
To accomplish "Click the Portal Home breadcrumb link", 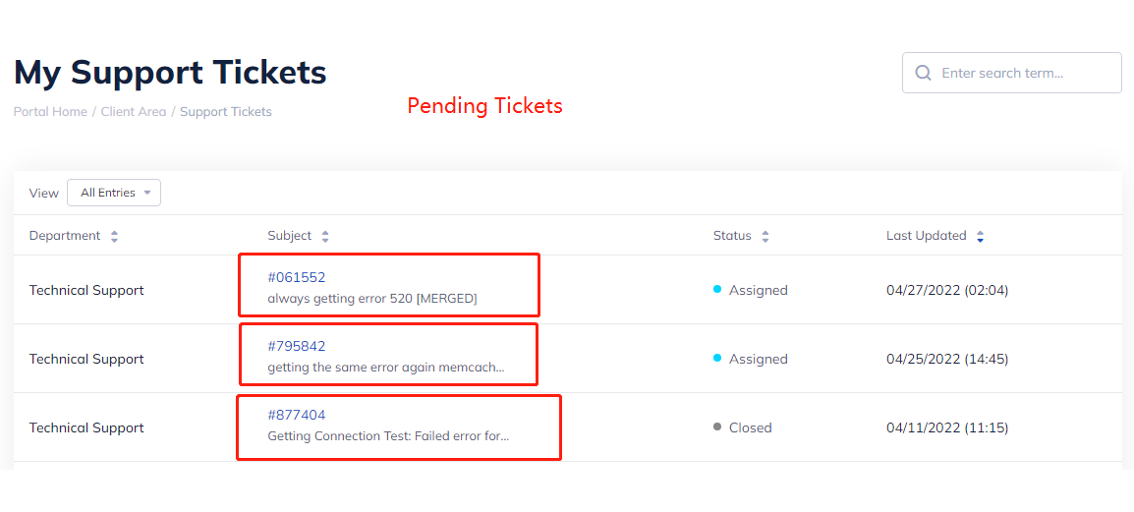I will coord(50,112).
